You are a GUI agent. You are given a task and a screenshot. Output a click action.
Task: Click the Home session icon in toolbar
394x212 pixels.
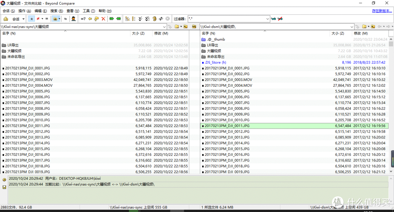point(5,19)
